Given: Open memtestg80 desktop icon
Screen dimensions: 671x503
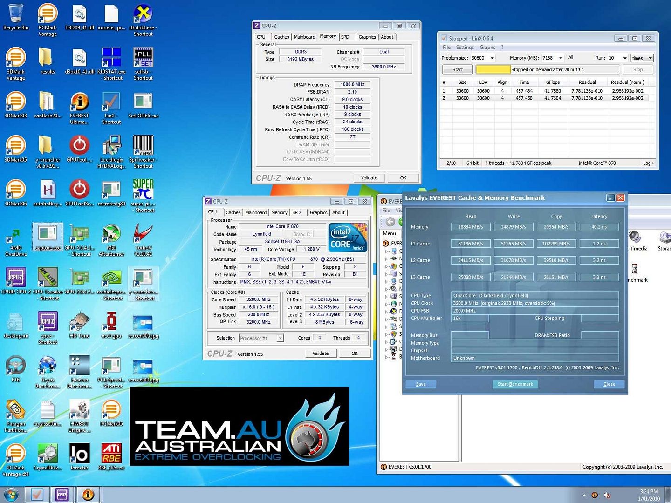Looking at the screenshot, I should coord(111,193).
